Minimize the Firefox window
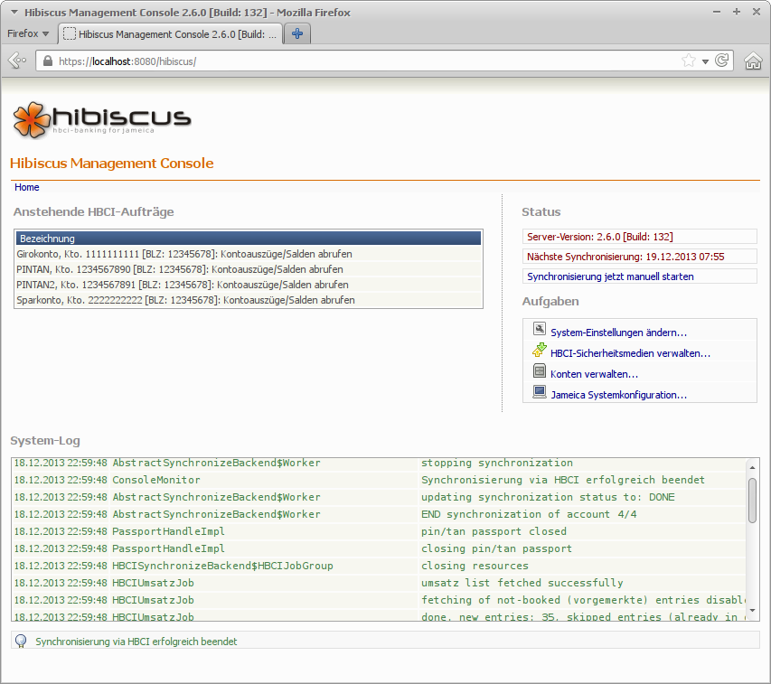Screen dimensions: 771x684 (x=717, y=12)
